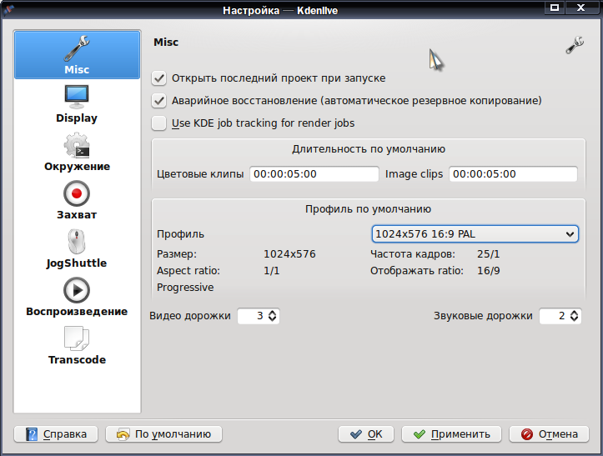Click the Применить apply button
The height and width of the screenshot is (456, 603).
point(451,434)
